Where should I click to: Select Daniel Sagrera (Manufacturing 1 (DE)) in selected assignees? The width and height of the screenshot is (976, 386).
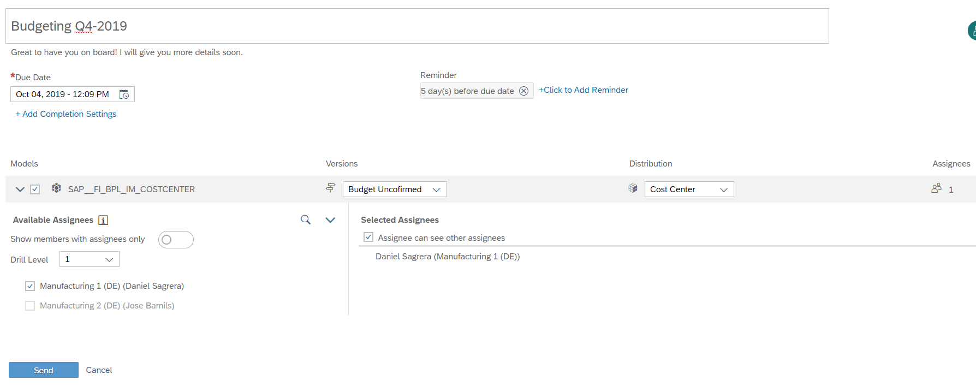coord(448,257)
